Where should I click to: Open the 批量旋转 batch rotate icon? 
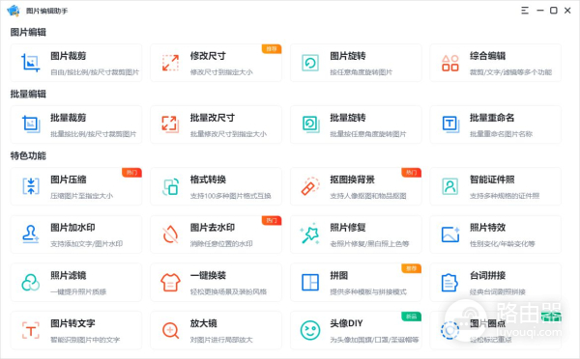click(x=310, y=124)
